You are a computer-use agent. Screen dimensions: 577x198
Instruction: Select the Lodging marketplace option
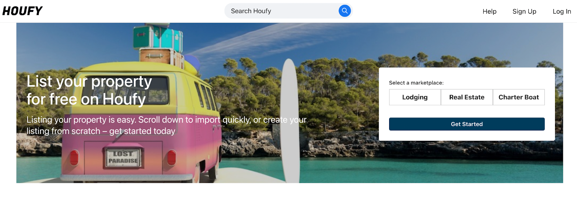coord(415,97)
